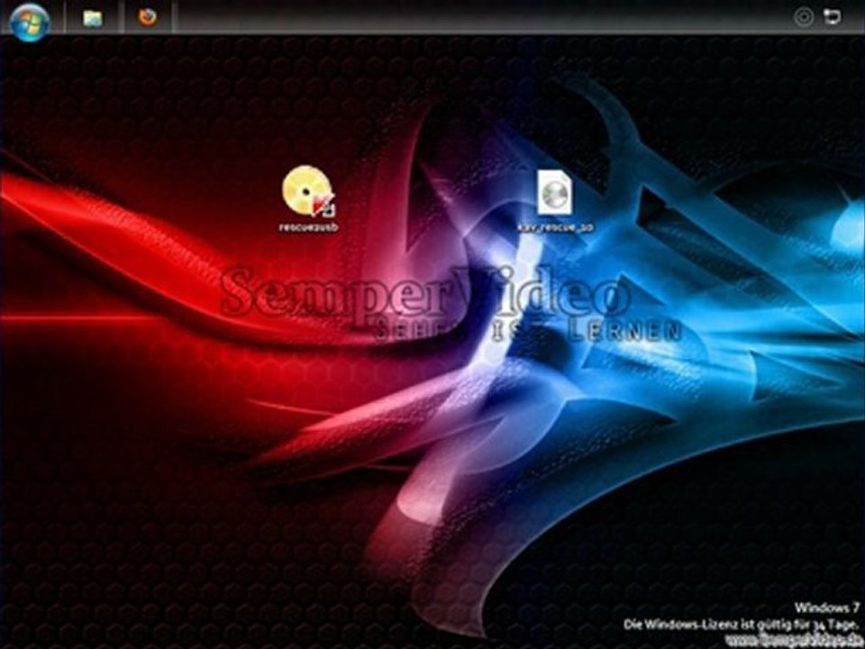Click the circular tray icon at top right
This screenshot has width=865, height=649.
(x=803, y=17)
